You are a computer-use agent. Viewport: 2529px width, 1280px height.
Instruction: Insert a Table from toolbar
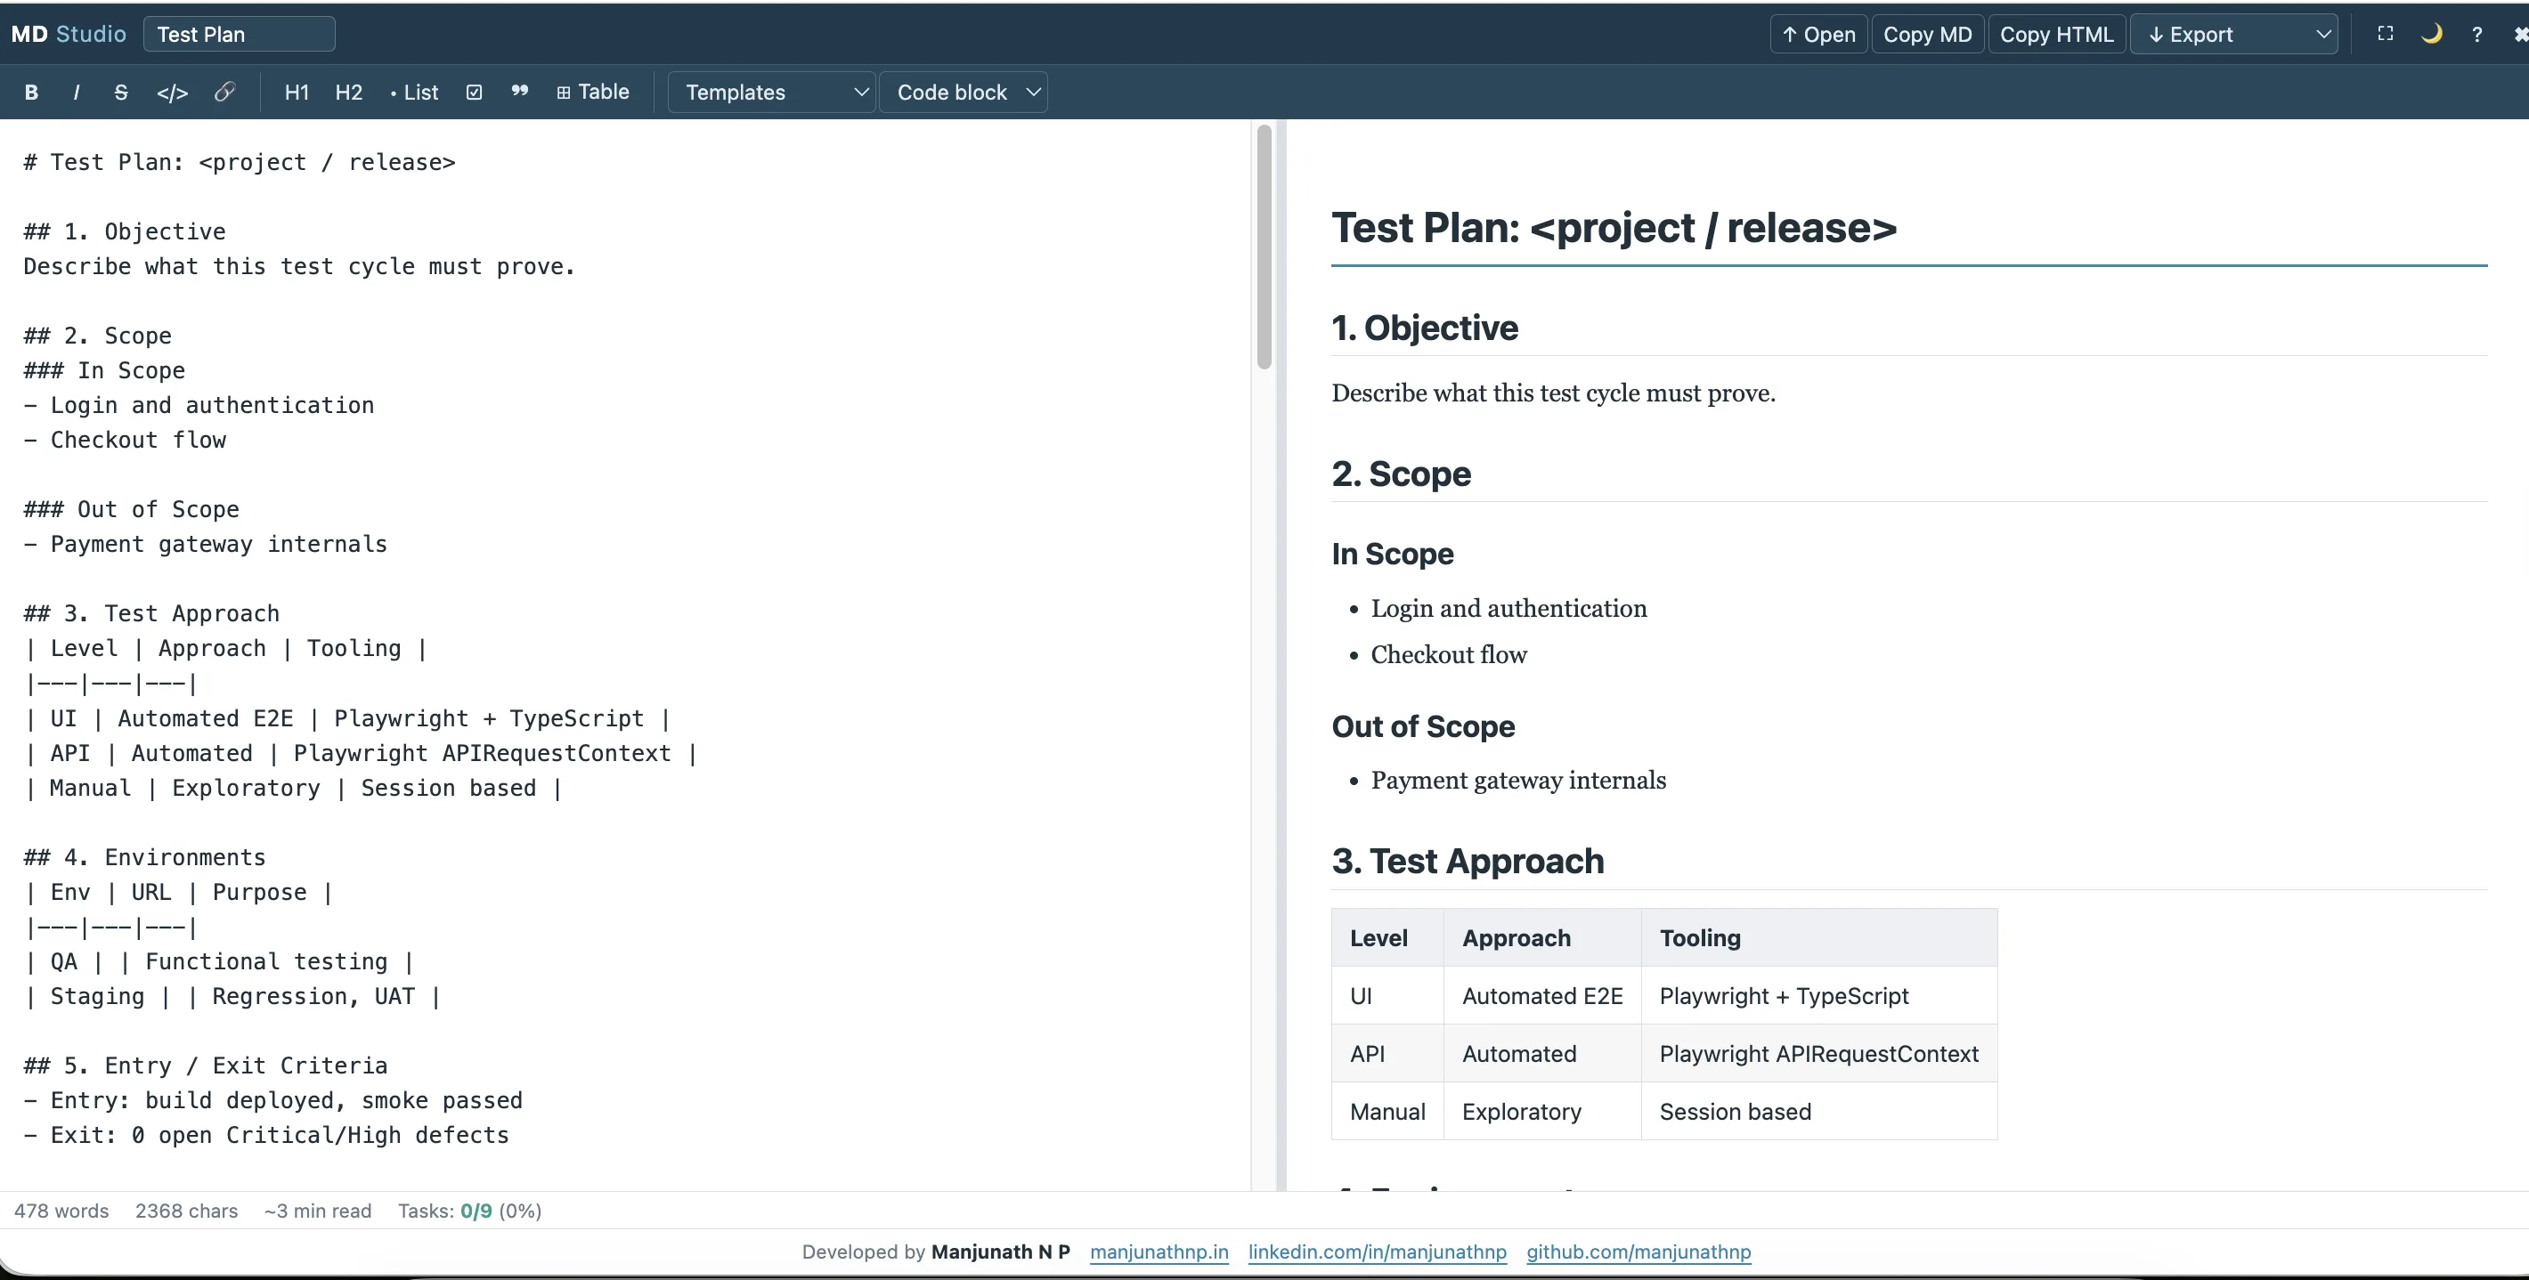click(593, 93)
